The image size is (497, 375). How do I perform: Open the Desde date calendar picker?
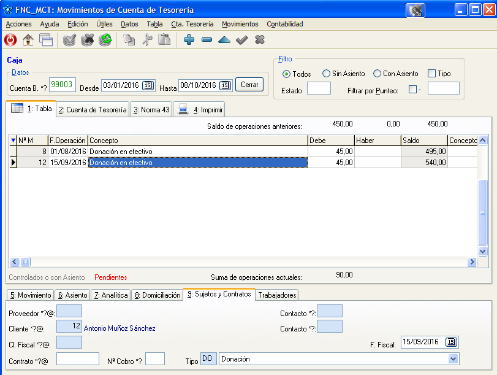click(148, 85)
